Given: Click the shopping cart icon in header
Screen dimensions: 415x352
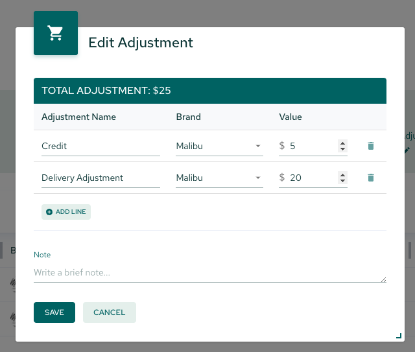Looking at the screenshot, I should 56,33.
